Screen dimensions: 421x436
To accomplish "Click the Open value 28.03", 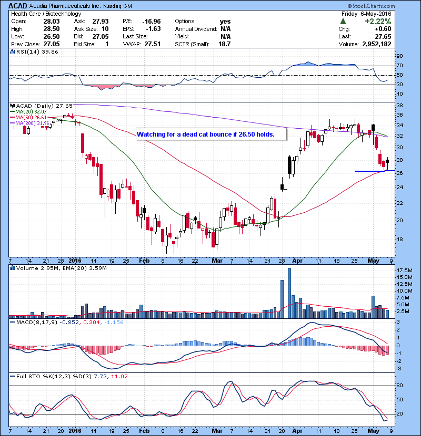I will pos(52,22).
